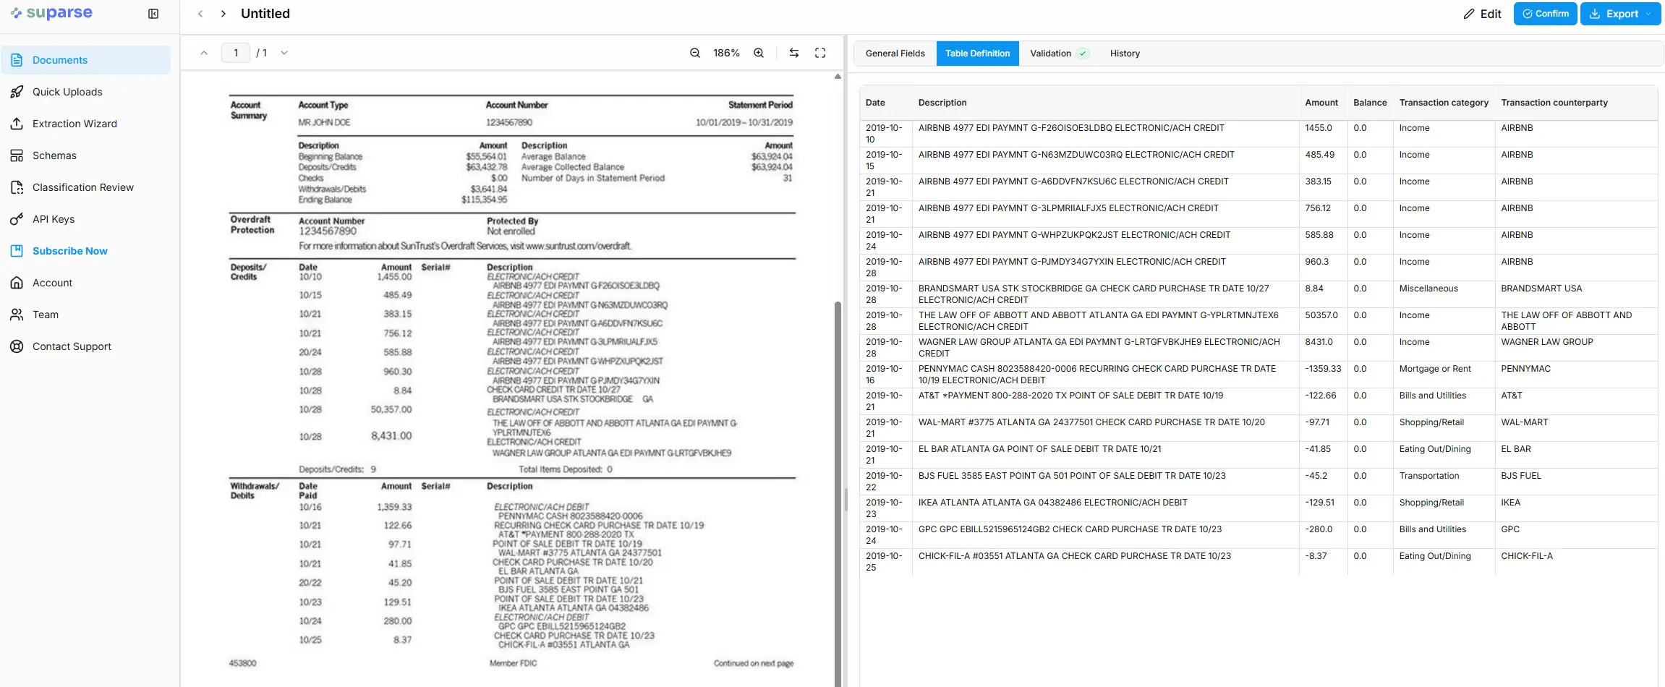This screenshot has width=1665, height=687.
Task: Toggle Validation status indicator
Action: pos(1083,53)
